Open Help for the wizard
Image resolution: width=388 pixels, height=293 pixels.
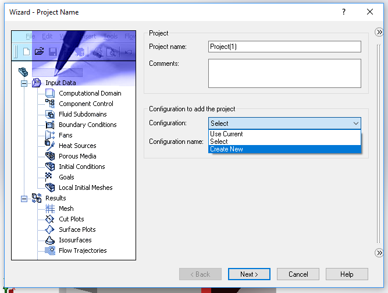click(x=347, y=274)
